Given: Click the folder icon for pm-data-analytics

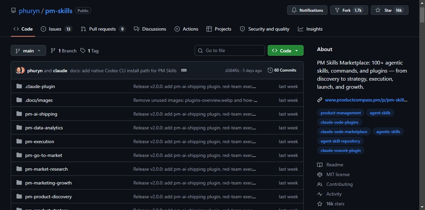Looking at the screenshot, I should pyautogui.click(x=19, y=128).
